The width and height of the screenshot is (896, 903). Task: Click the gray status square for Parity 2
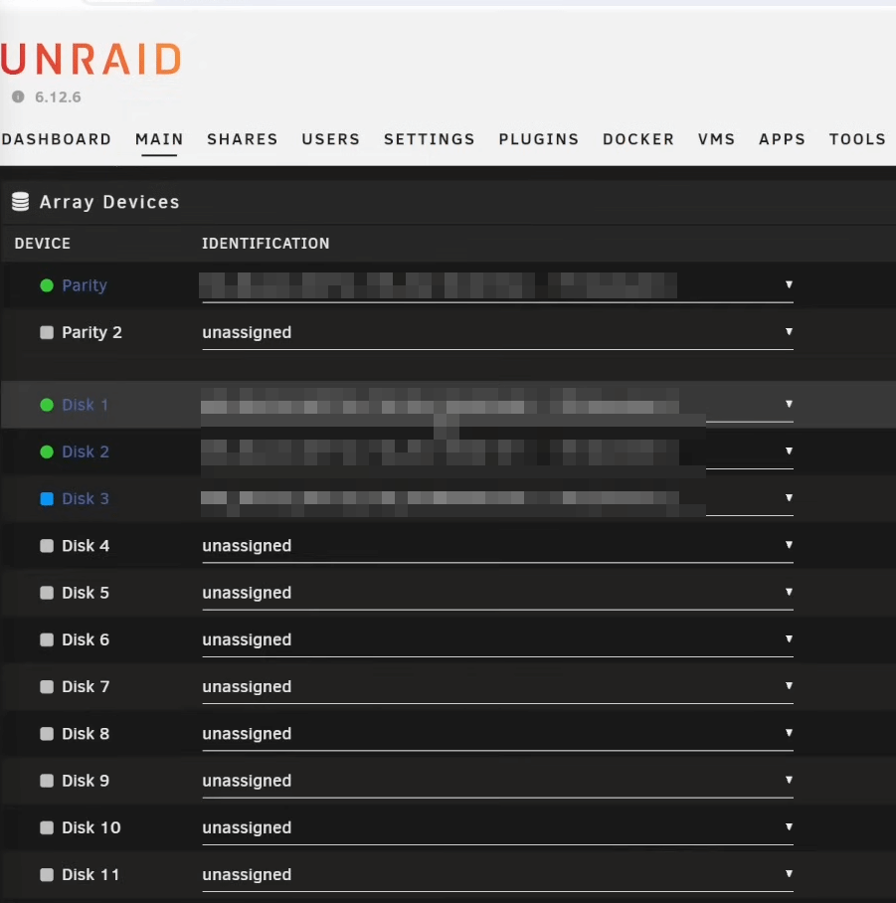(46, 332)
